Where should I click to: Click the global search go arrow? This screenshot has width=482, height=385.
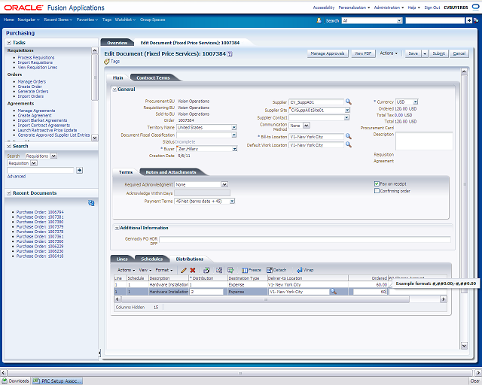pos(468,20)
